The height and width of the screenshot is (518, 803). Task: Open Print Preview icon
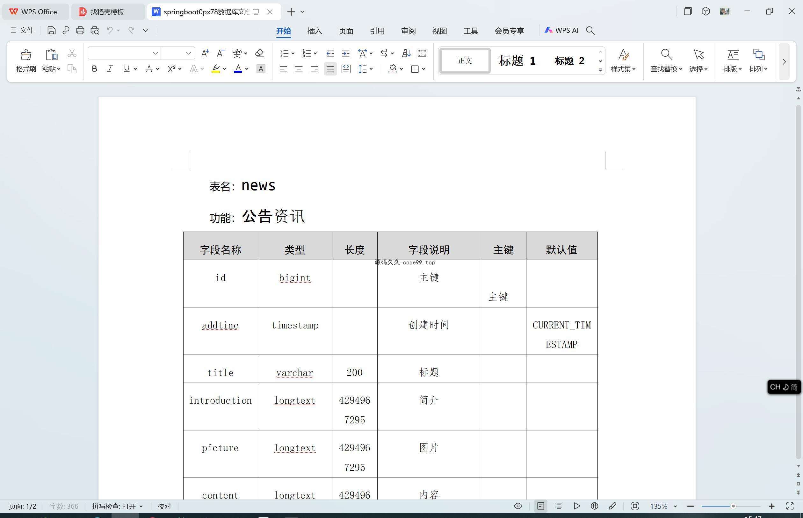(x=95, y=31)
